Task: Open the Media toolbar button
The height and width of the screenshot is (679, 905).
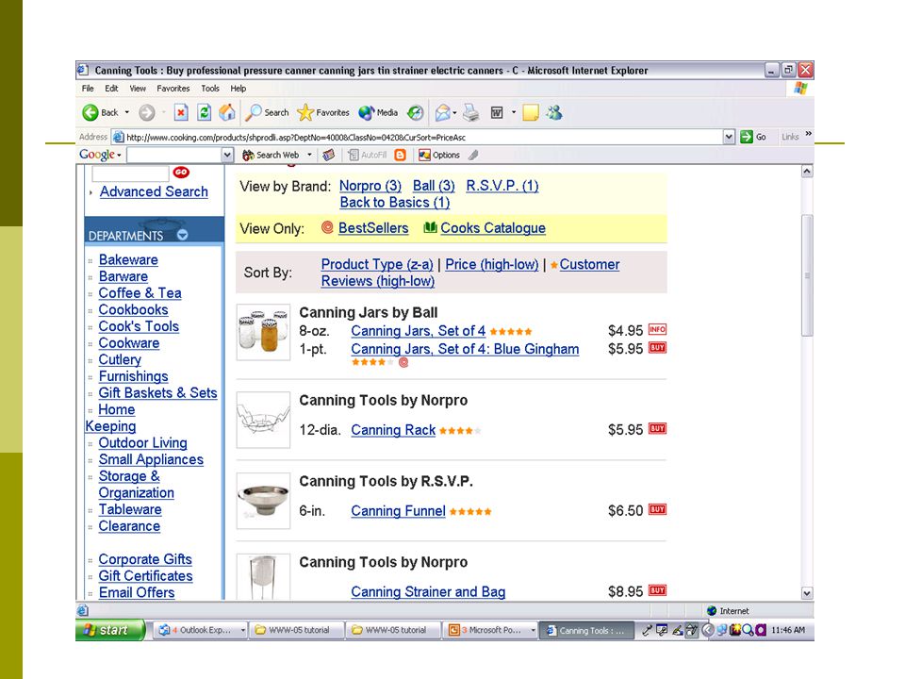Action: pyautogui.click(x=378, y=112)
